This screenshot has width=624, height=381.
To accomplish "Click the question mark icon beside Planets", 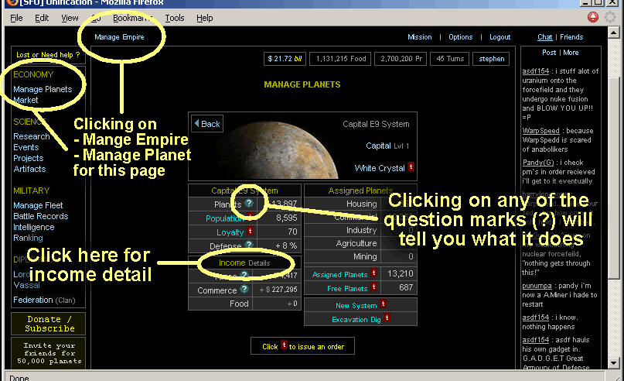I will pos(249,204).
